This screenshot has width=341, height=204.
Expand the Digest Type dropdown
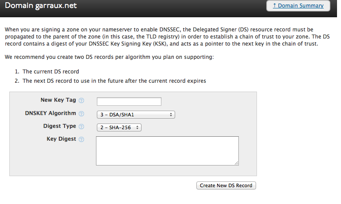[119, 127]
